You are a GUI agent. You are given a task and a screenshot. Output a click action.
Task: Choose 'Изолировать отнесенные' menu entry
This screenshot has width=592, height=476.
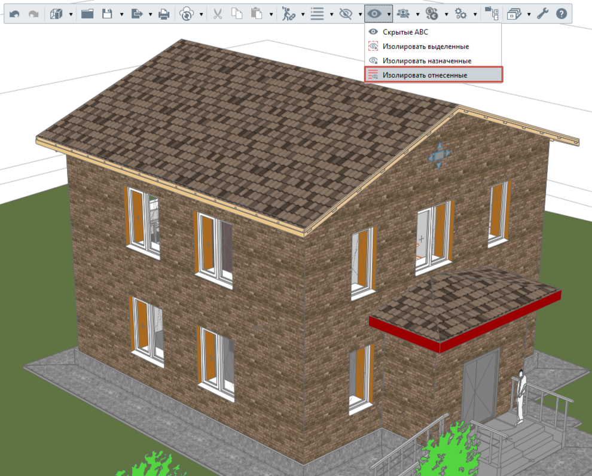(433, 75)
